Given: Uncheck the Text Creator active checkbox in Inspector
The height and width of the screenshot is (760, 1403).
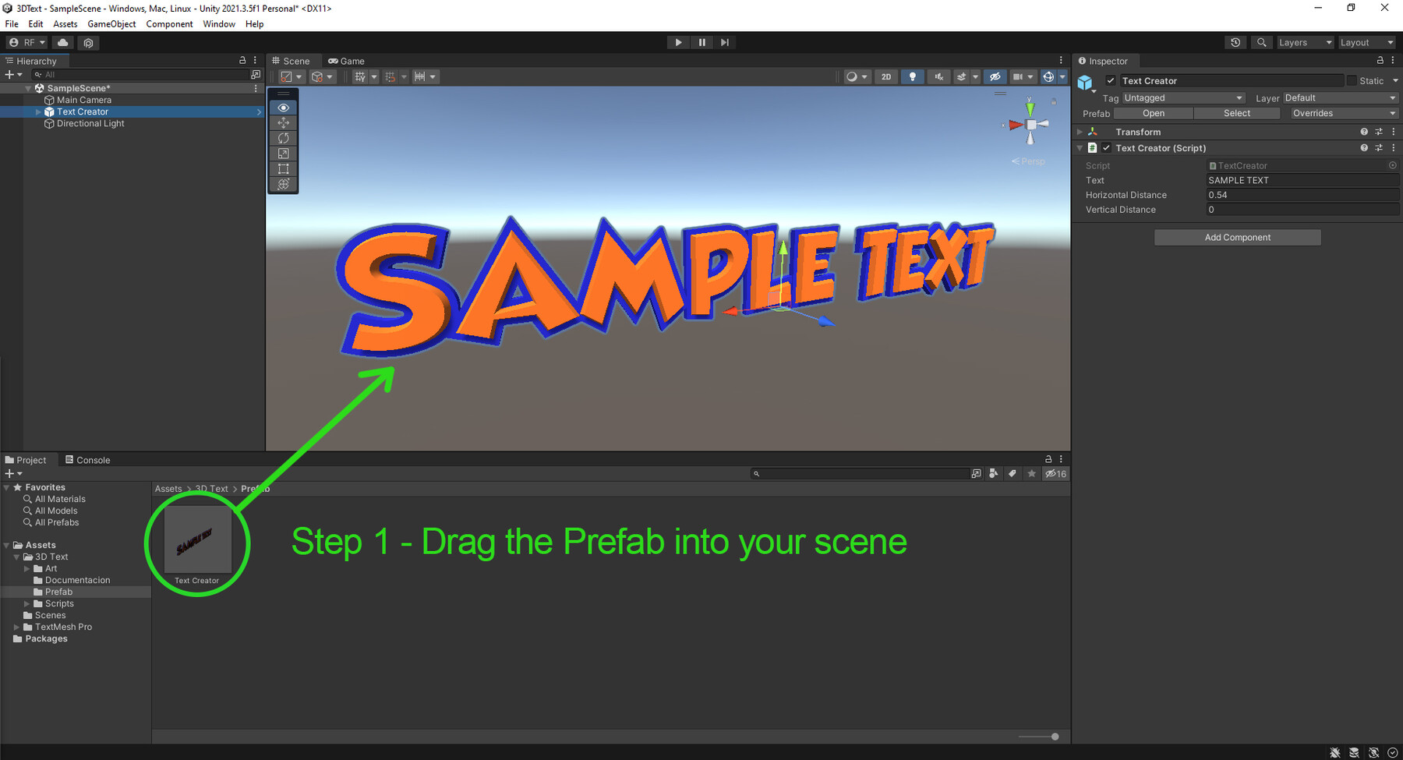Looking at the screenshot, I should 1111,80.
